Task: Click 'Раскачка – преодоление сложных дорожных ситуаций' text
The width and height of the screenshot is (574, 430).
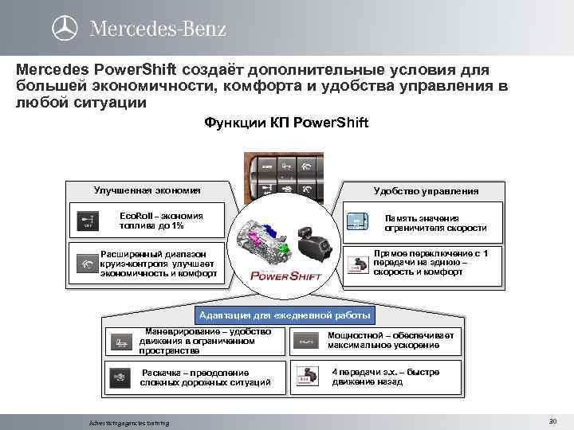Action: point(206,377)
